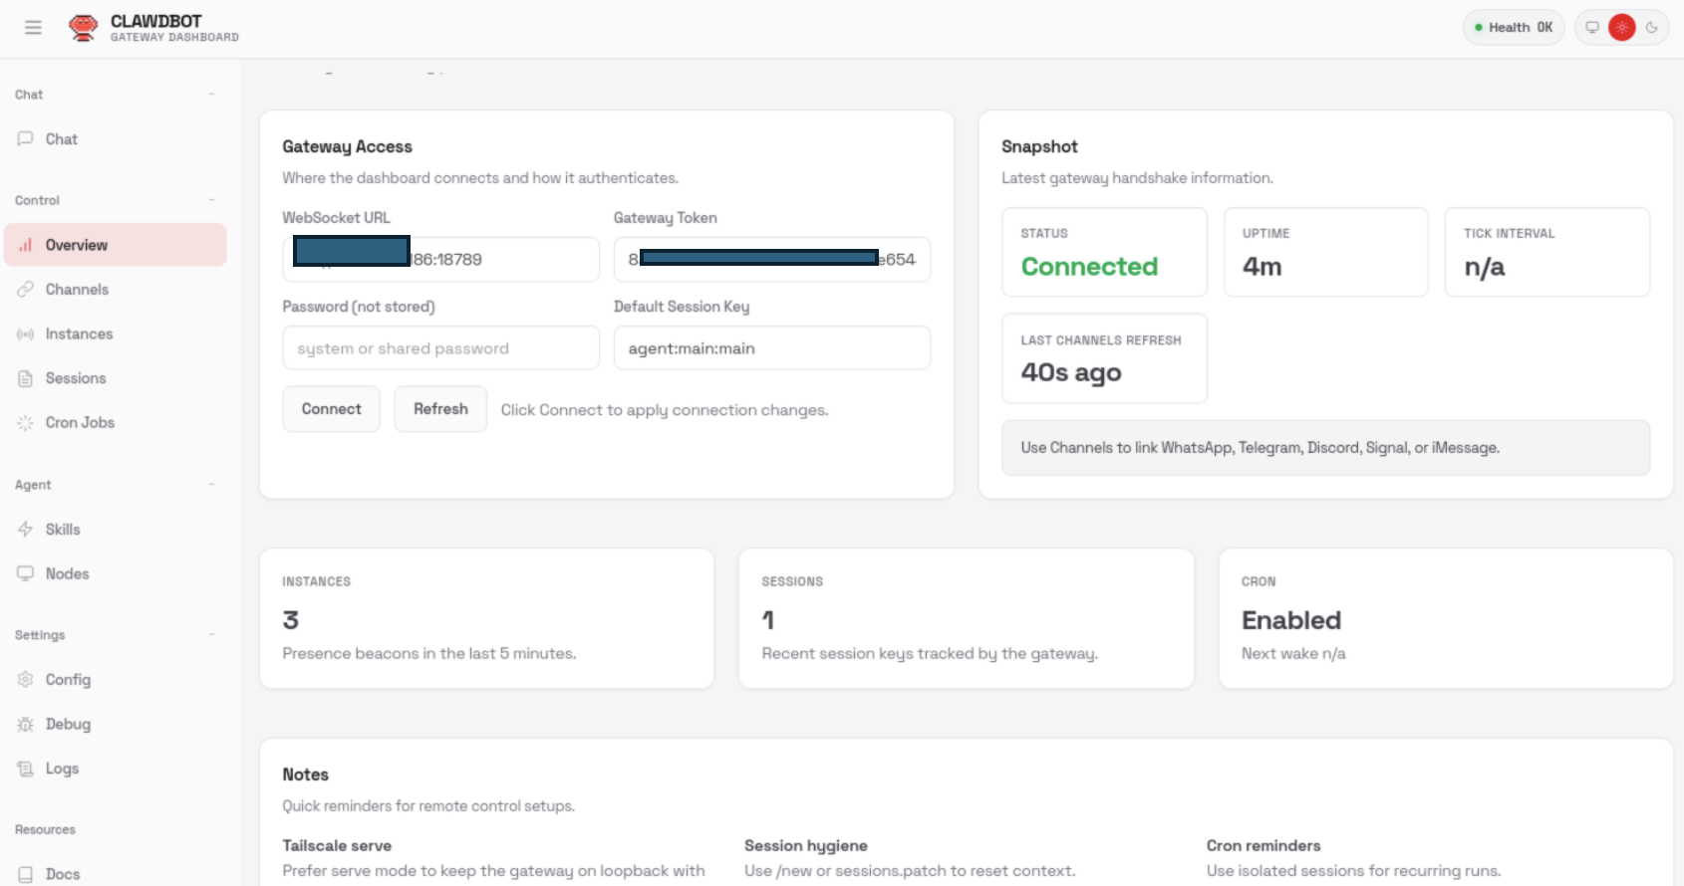Open Cron Jobs from sidebar
This screenshot has width=1684, height=886.
coord(80,423)
